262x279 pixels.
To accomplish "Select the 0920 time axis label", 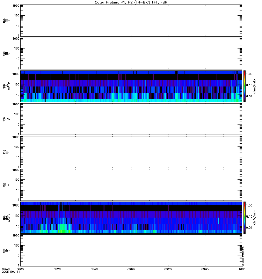I will (x=168, y=269).
